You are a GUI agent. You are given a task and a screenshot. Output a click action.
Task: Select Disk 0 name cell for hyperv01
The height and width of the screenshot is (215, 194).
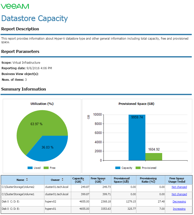23,210
